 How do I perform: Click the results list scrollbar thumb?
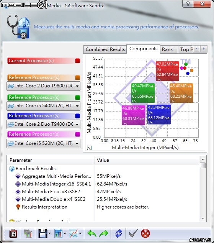point(203,165)
